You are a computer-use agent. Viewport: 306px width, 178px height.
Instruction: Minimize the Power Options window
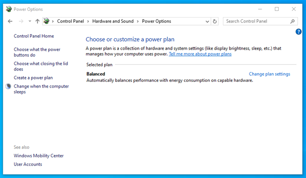[x=260, y=9]
